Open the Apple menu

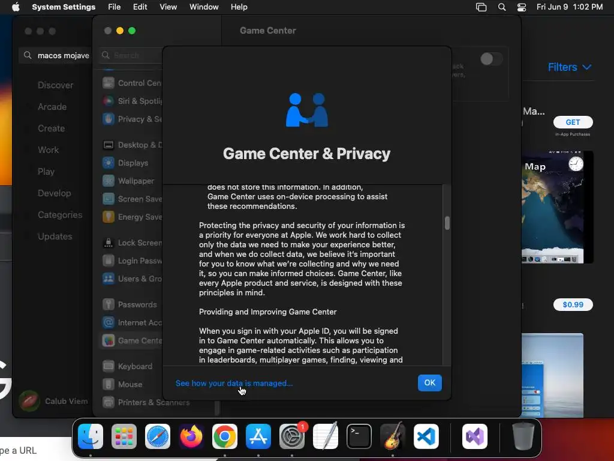click(x=16, y=7)
